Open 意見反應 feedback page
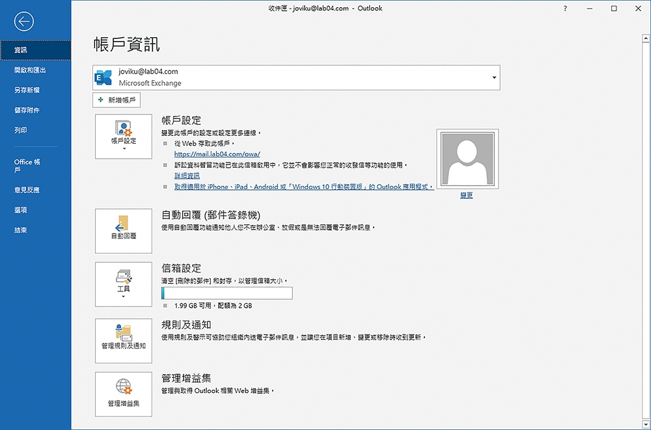The width and height of the screenshot is (651, 430). point(36,190)
